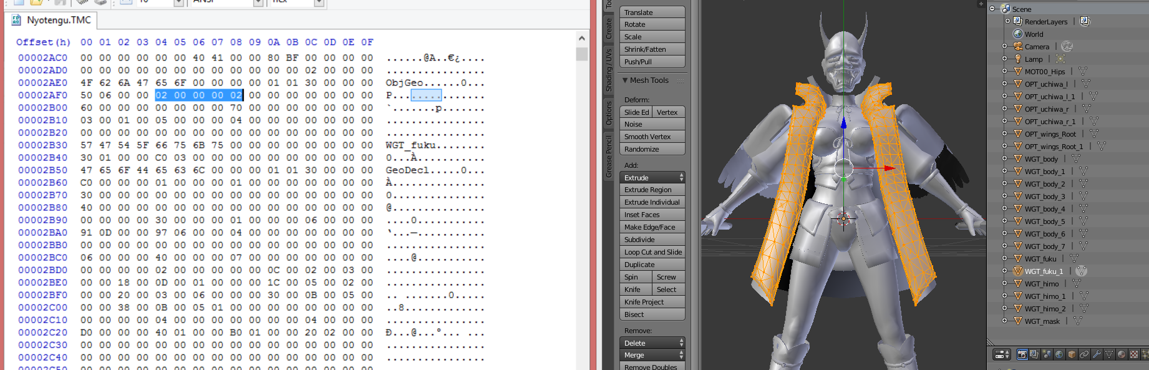
Task: Open the Merge dropdown menu
Action: point(652,354)
